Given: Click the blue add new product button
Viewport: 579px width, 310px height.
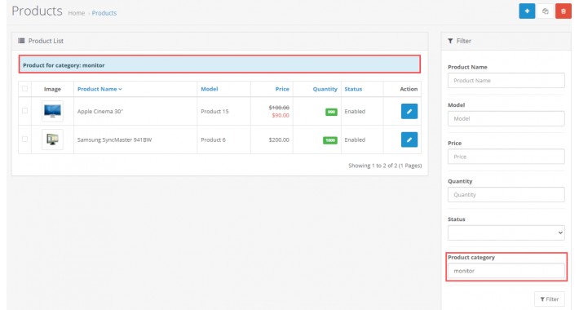Looking at the screenshot, I should point(527,11).
